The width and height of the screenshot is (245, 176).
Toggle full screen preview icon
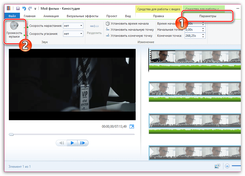pos(132,127)
